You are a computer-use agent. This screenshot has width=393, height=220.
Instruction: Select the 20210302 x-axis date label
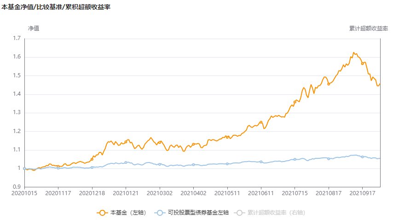[x=160, y=192]
